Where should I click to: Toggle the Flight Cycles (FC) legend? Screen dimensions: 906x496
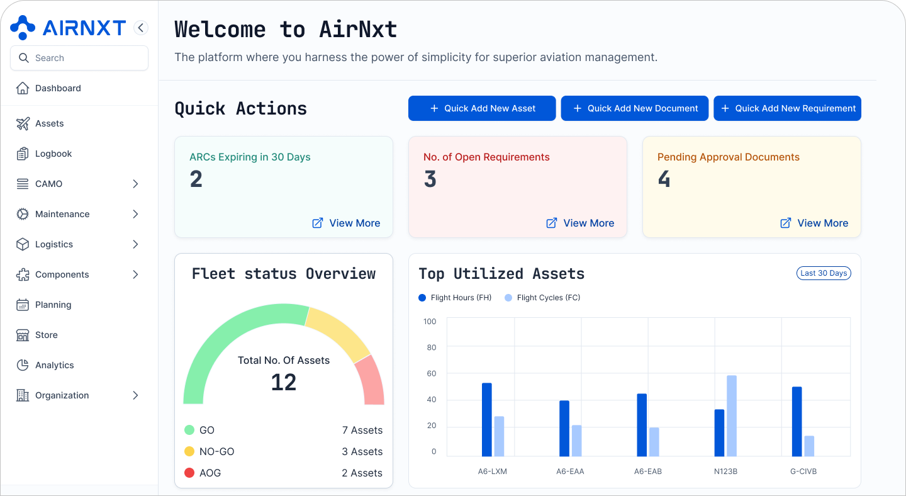pos(542,298)
